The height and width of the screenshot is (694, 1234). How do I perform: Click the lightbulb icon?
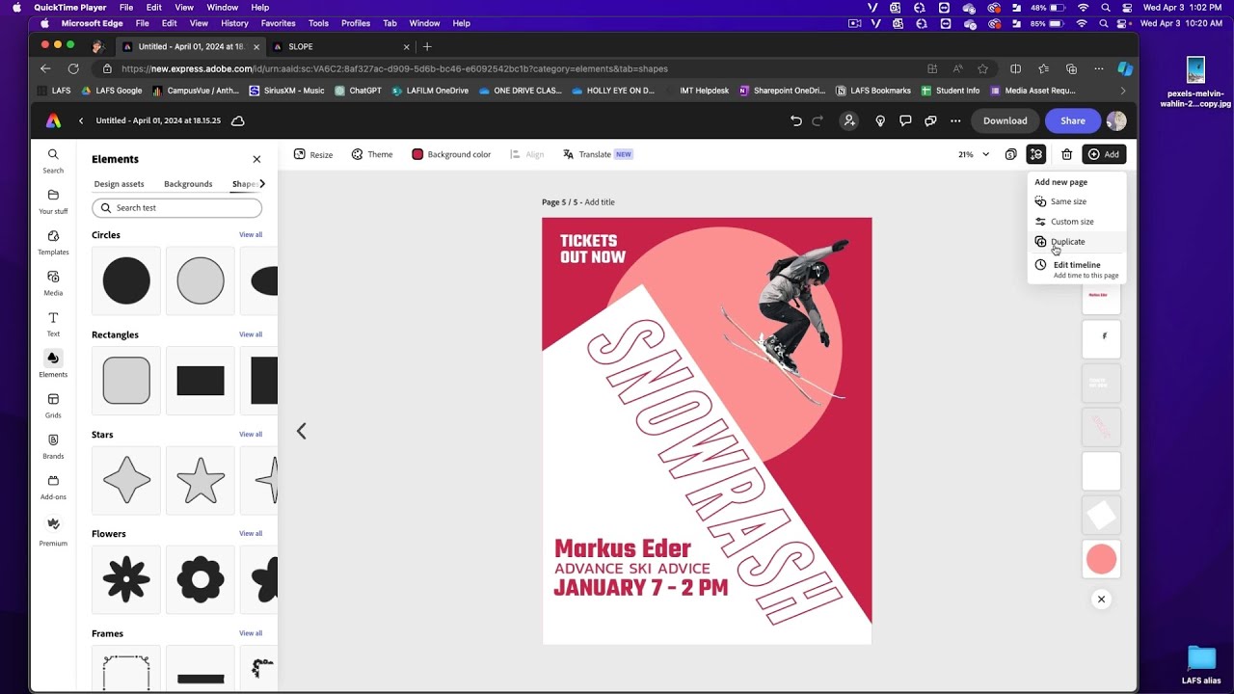[880, 120]
